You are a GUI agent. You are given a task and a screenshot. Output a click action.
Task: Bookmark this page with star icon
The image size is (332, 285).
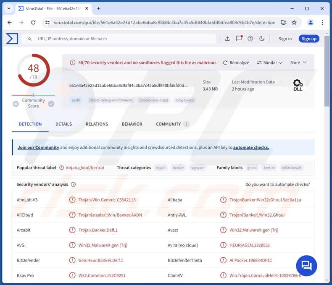pyautogui.click(x=294, y=22)
